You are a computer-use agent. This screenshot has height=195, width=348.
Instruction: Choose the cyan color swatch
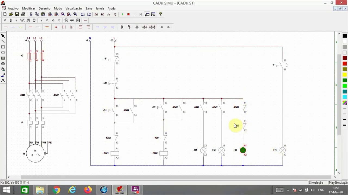[345, 97]
